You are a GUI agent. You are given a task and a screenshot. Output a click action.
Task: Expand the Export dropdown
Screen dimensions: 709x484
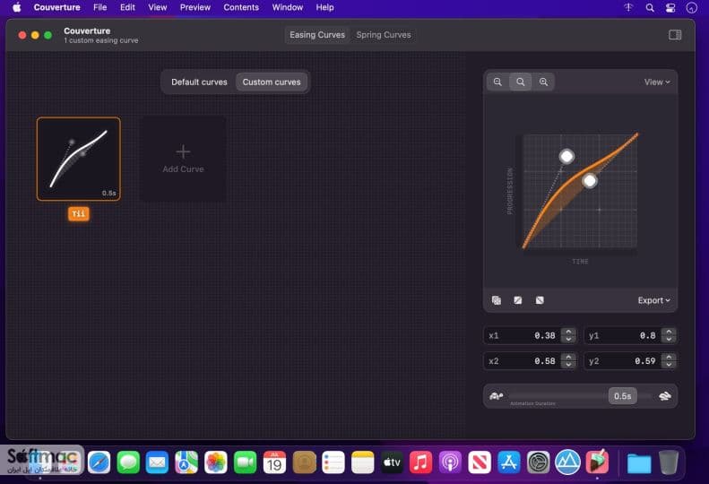653,300
